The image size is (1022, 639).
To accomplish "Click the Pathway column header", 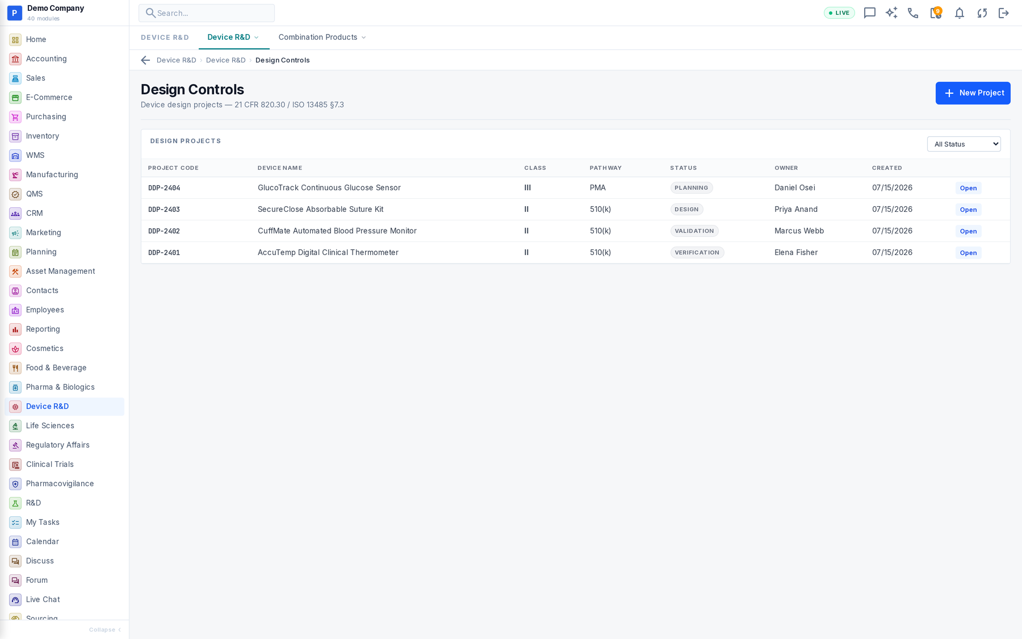I will [605, 168].
